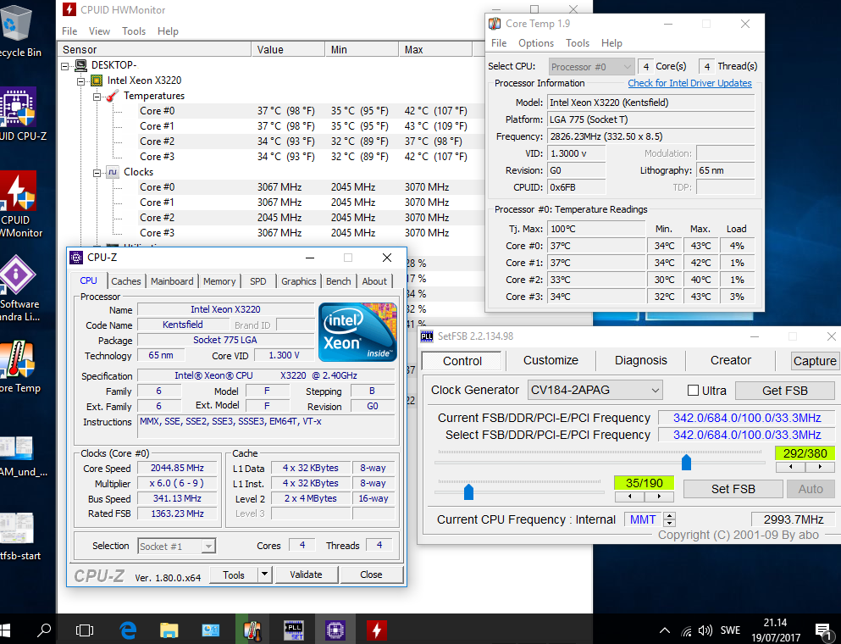Click the HWMonitor title bar lightning icon
841x644 pixels.
tap(69, 9)
